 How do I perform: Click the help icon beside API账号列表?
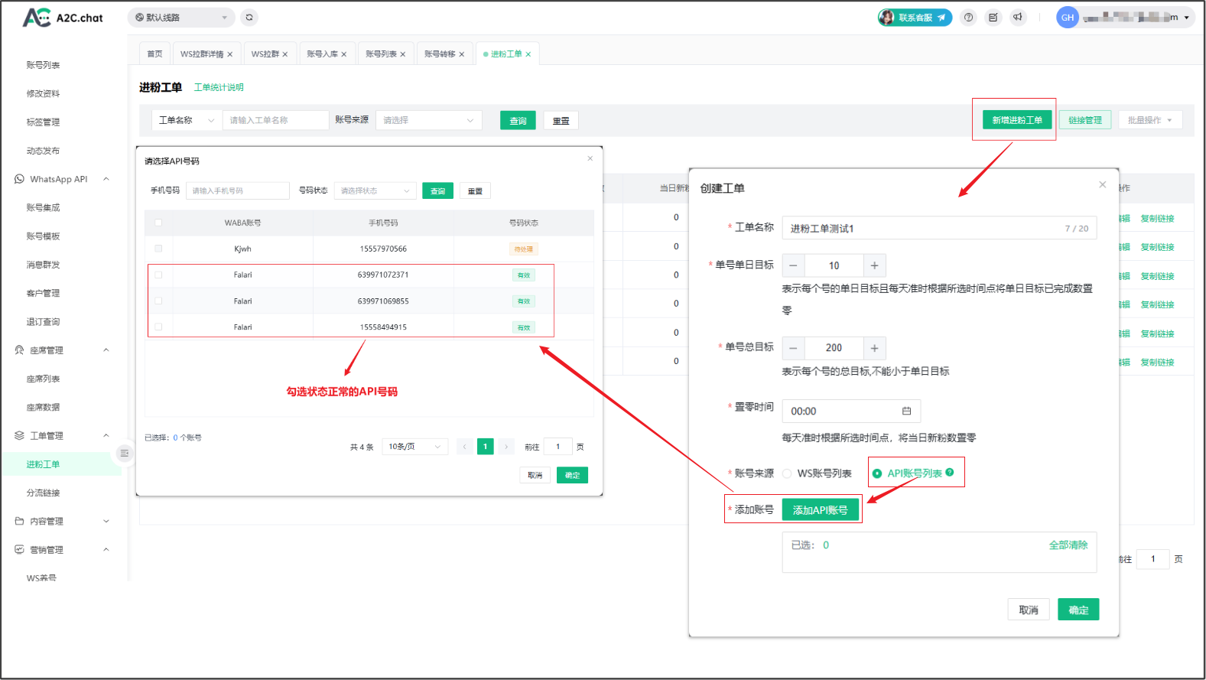pos(950,473)
